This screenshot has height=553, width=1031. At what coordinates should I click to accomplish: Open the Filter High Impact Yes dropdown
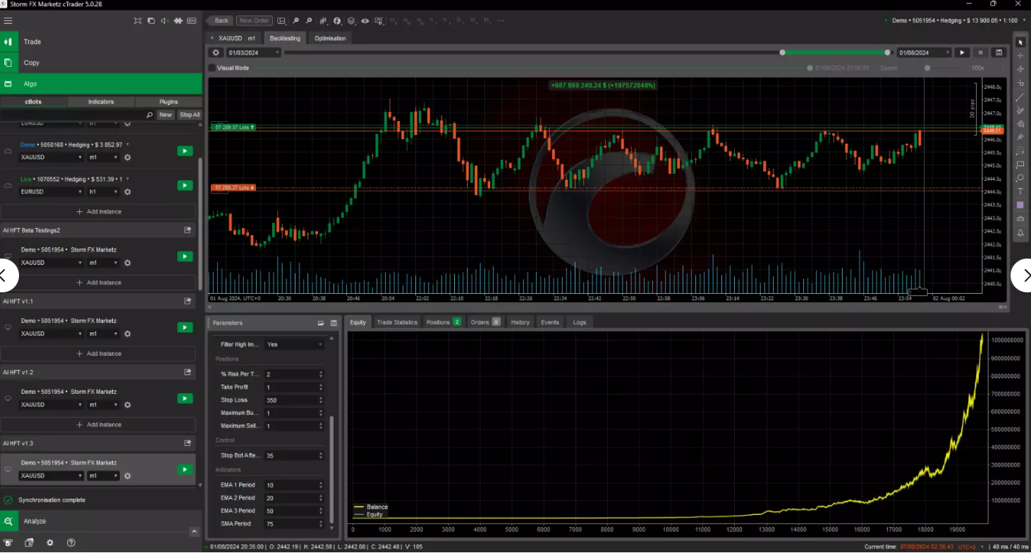pyautogui.click(x=294, y=344)
